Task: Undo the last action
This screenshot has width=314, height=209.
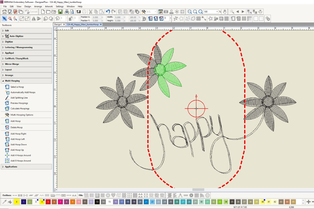Action: (x=108, y=11)
